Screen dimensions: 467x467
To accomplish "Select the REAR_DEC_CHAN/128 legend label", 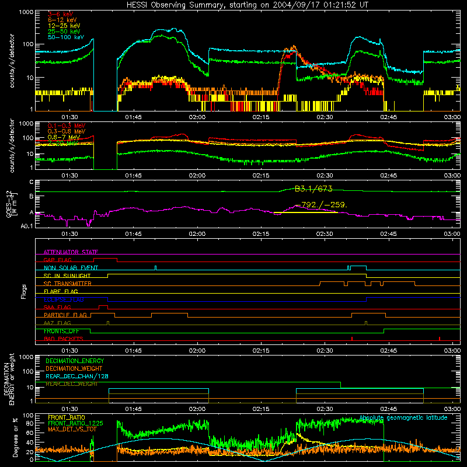I will [x=77, y=376].
